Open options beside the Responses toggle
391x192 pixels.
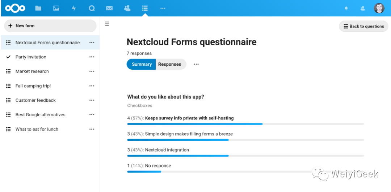pyautogui.click(x=196, y=64)
